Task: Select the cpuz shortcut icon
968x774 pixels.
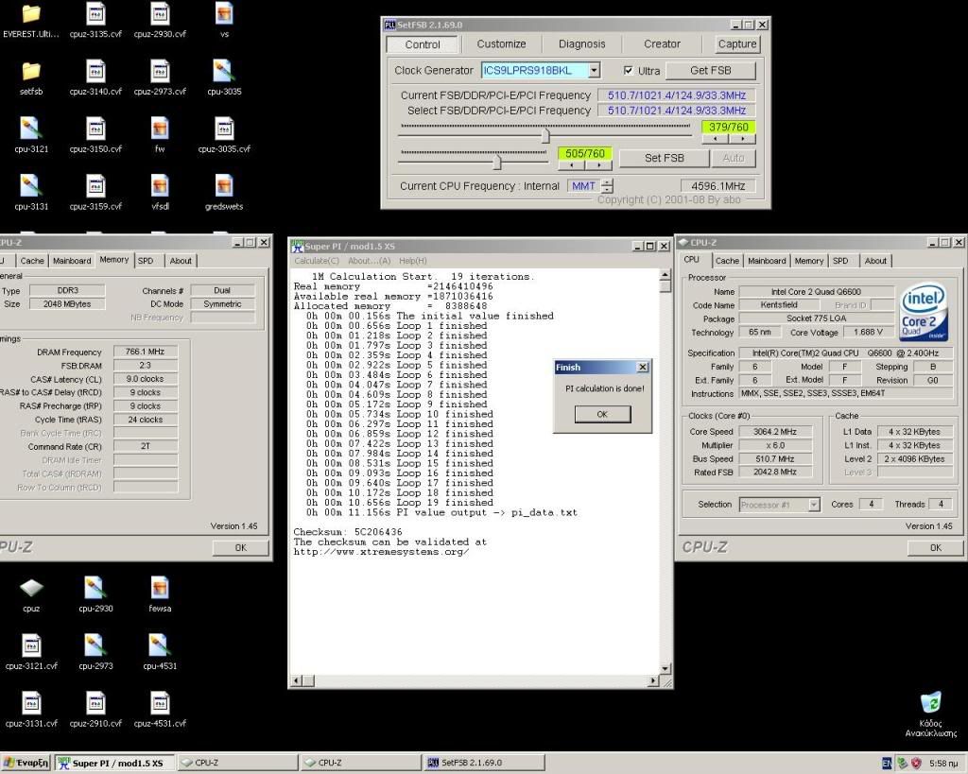Action: pyautogui.click(x=31, y=588)
